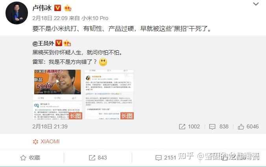Expand the post options chevron

(x=256, y=4)
